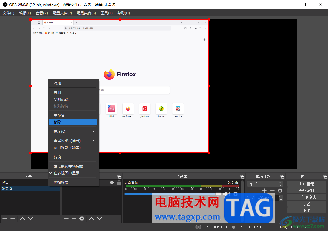Undock the sources panel

coord(119,176)
